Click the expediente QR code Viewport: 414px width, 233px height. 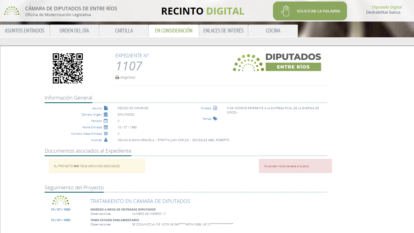67,68
